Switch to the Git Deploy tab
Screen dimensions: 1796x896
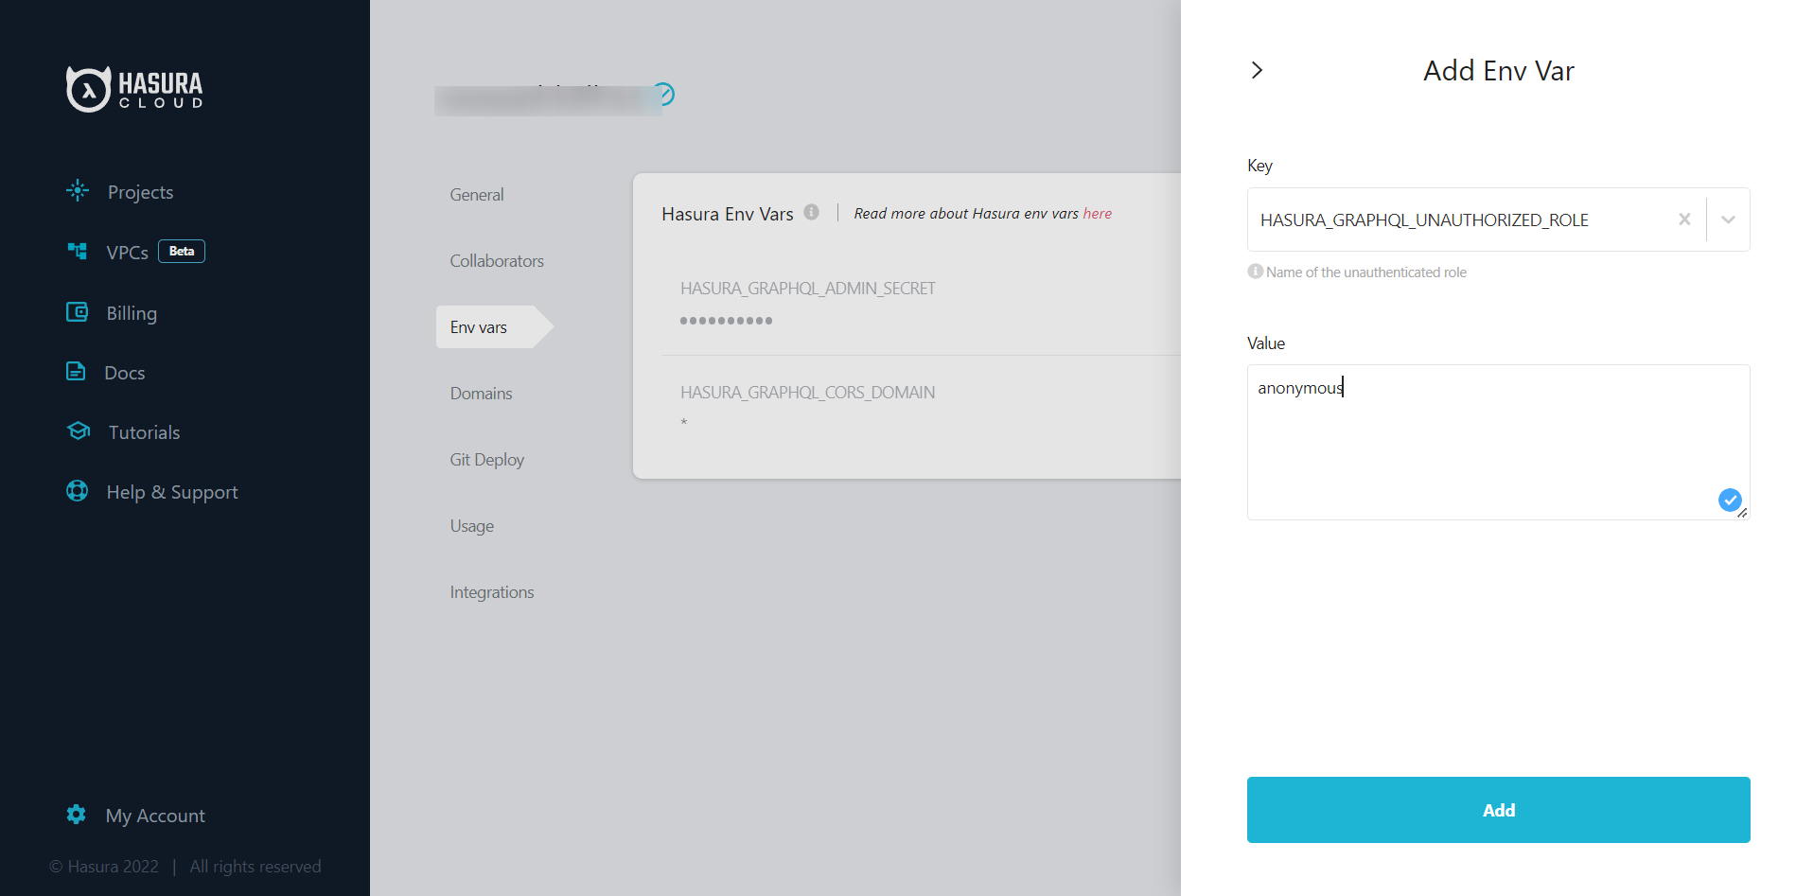tap(486, 460)
